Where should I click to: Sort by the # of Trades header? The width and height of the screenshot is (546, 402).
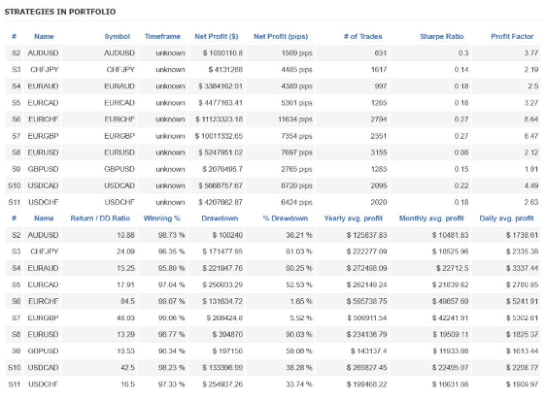pos(363,36)
